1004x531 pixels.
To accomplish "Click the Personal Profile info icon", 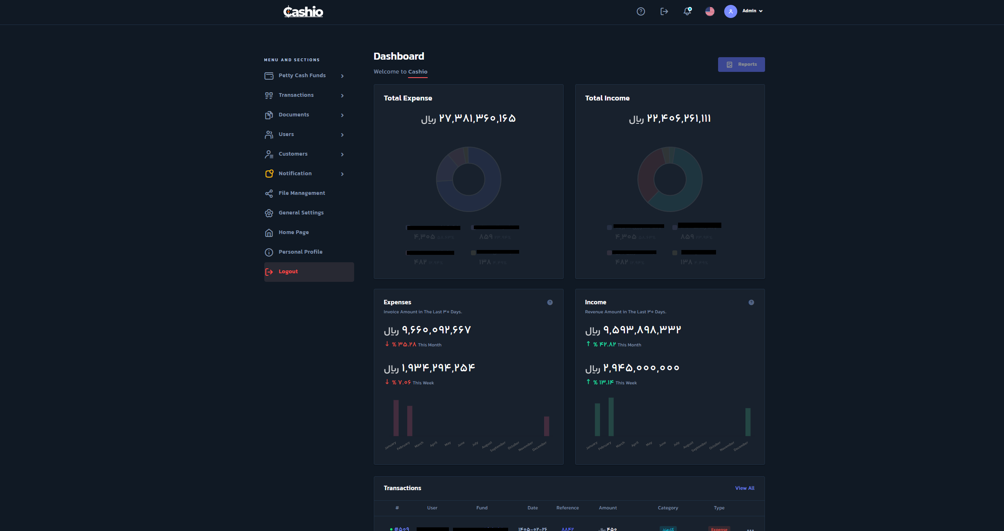I will [x=269, y=252].
